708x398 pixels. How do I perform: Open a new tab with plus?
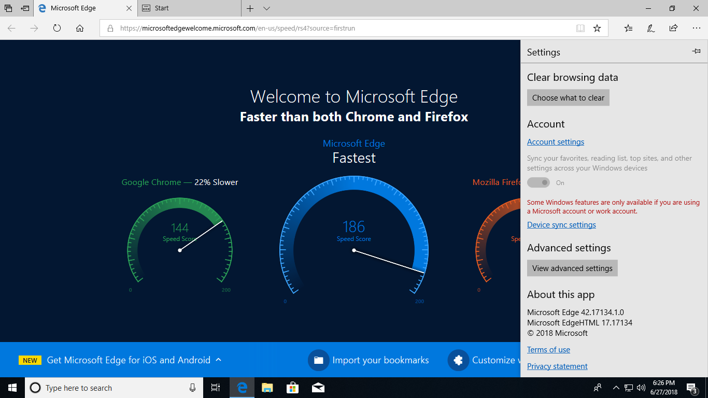click(250, 8)
